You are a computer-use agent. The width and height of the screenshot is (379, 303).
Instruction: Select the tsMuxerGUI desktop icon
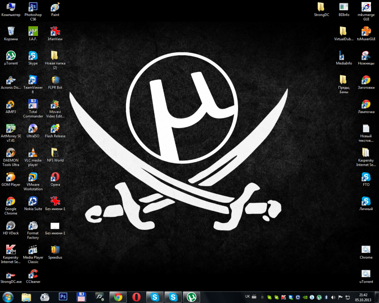tap(366, 31)
